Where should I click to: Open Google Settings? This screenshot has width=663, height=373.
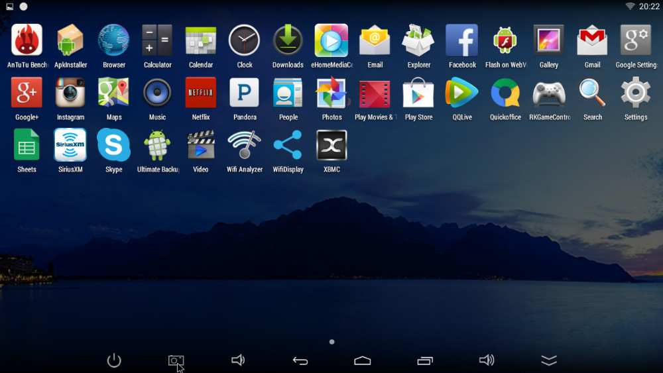636,40
